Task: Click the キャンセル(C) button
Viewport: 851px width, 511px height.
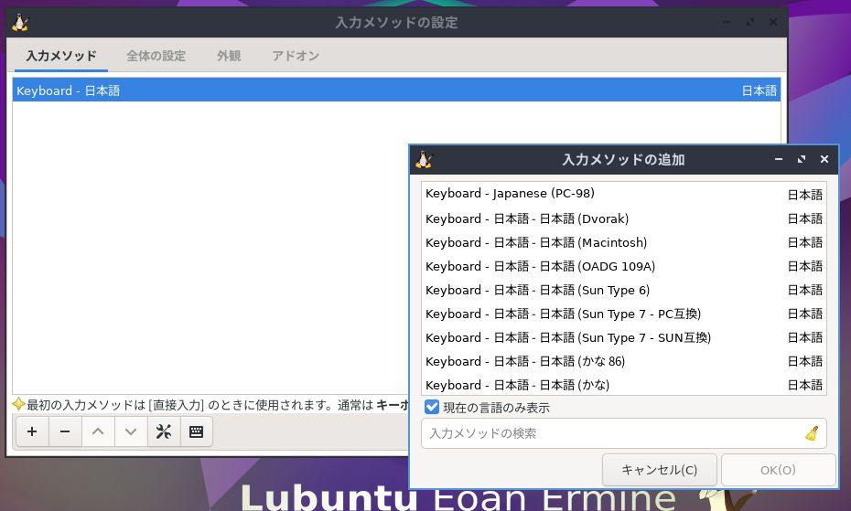Action: pos(660,470)
